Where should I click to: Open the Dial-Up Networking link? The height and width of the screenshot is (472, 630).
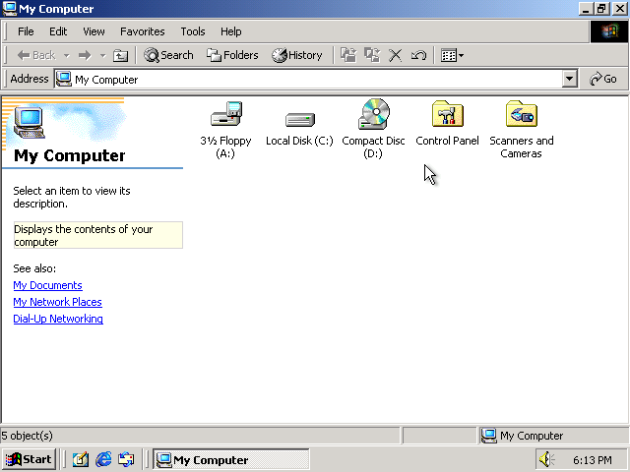58,319
